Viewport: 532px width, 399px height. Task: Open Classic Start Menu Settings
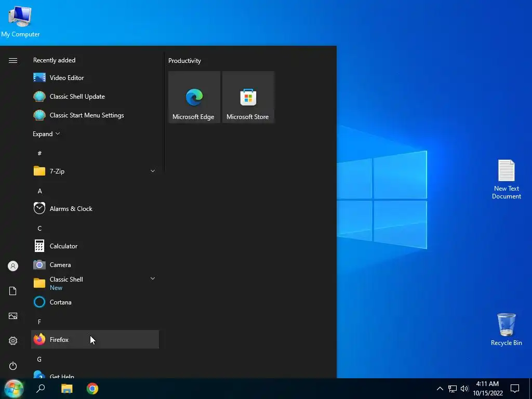coord(95,115)
